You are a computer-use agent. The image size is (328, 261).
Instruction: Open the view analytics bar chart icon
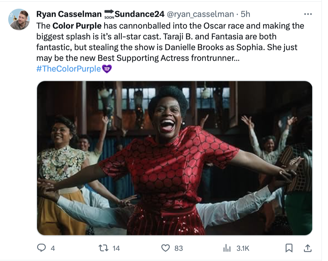tap(227, 248)
